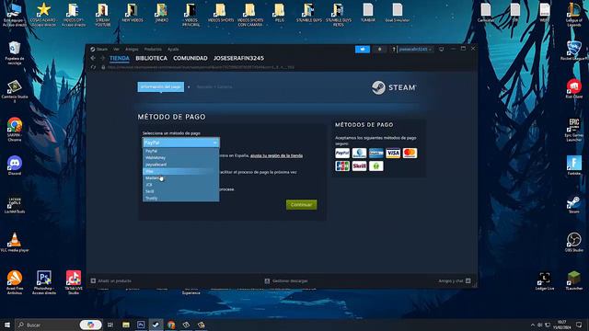Choose Skrill in the dropdown list

click(x=181, y=191)
